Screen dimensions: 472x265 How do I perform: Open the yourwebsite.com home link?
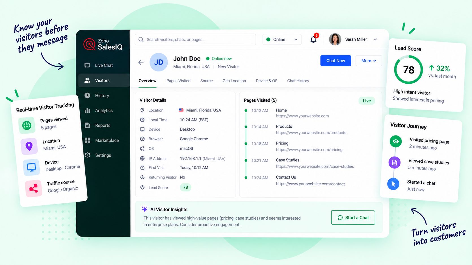[x=302, y=116]
